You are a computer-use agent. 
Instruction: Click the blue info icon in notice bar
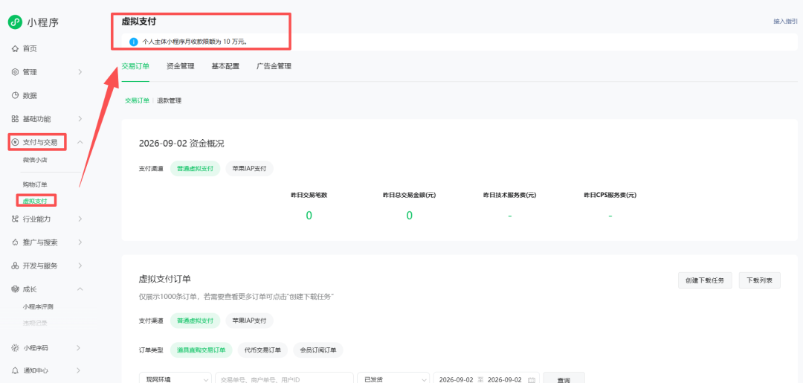[134, 42]
